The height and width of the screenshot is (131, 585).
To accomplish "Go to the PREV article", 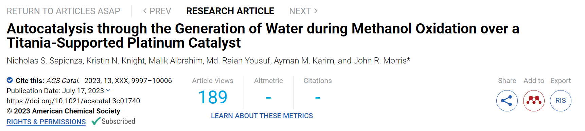I will (157, 11).
